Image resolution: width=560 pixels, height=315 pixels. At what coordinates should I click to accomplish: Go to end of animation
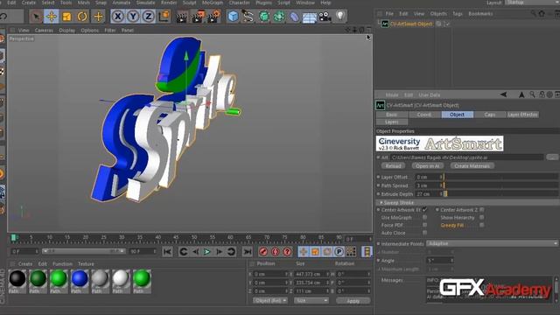tap(247, 252)
